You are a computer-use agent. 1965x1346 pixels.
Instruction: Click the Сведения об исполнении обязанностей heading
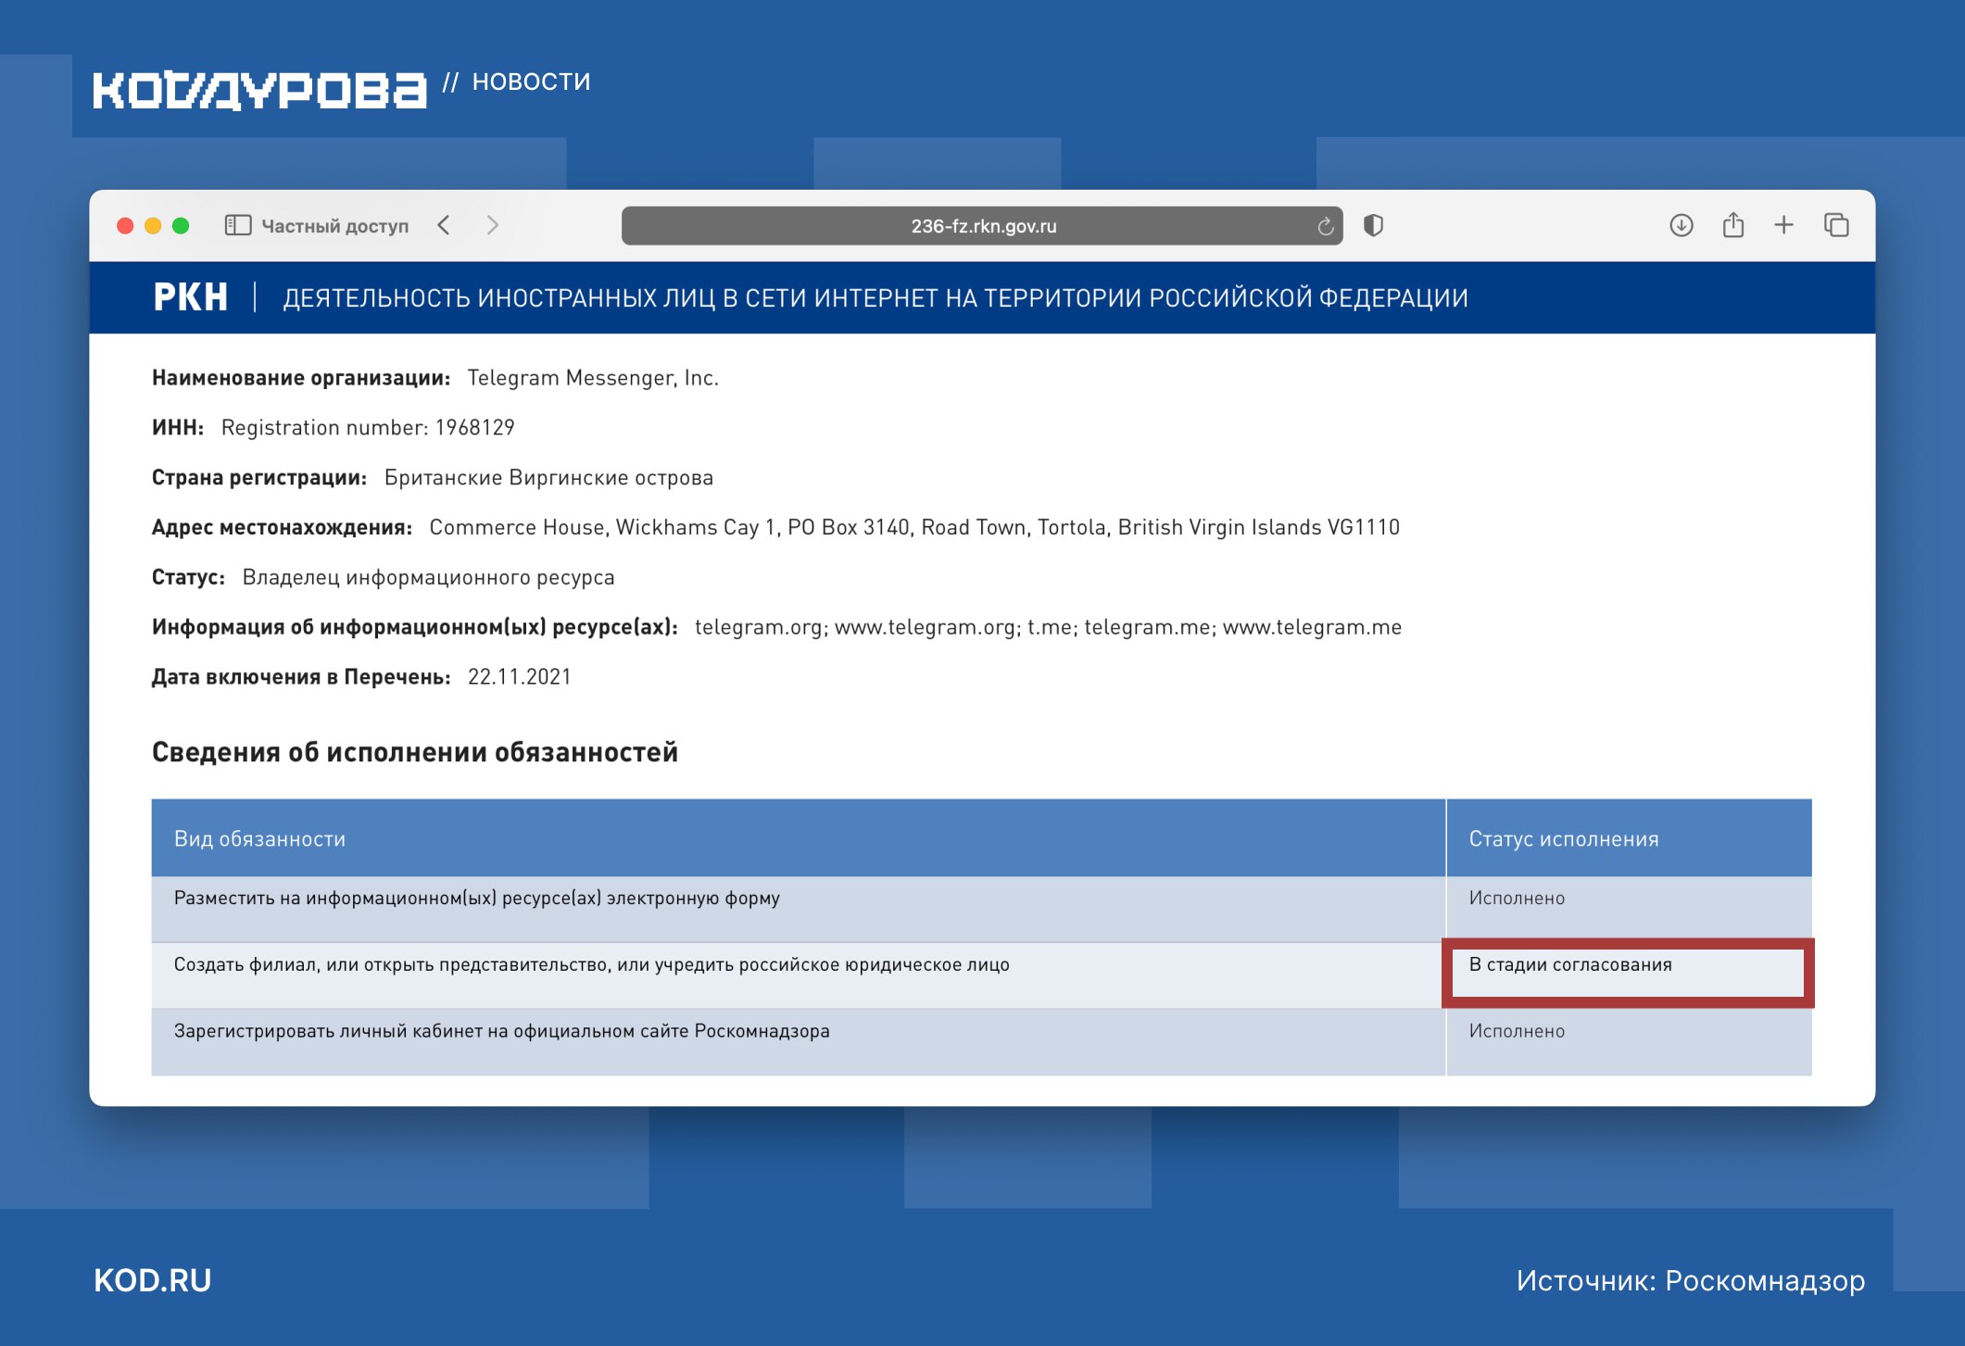pos(415,752)
